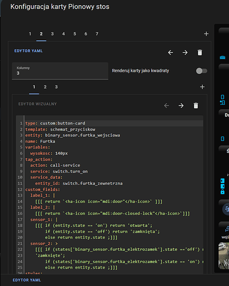Image resolution: width=229 pixels, height=286 pixels.
Task: Click top EDYTOR YAML button
Action: click(29, 51)
